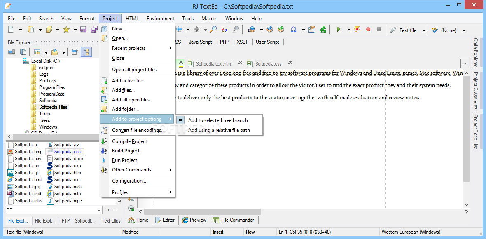This screenshot has height=239, width=486.
Task: Click the green puzzle piece plugin icon
Action: (x=323, y=29)
